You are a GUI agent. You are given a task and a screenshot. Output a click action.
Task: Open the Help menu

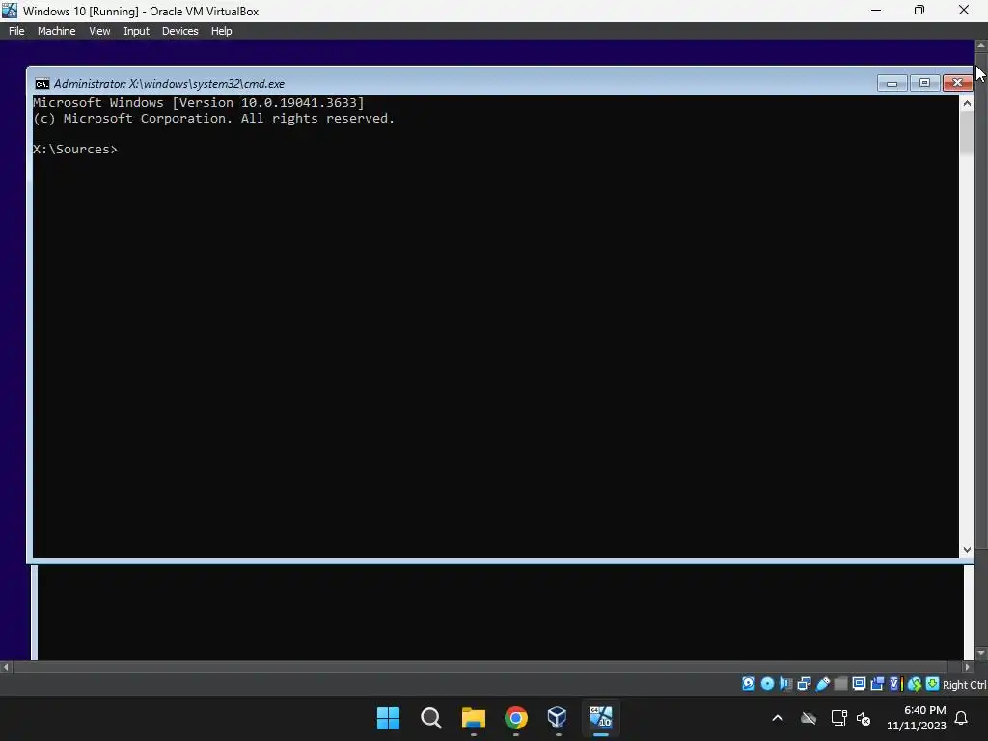(221, 31)
